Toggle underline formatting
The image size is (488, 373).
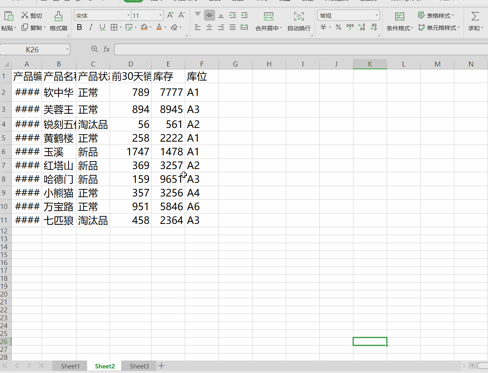pyautogui.click(x=102, y=27)
